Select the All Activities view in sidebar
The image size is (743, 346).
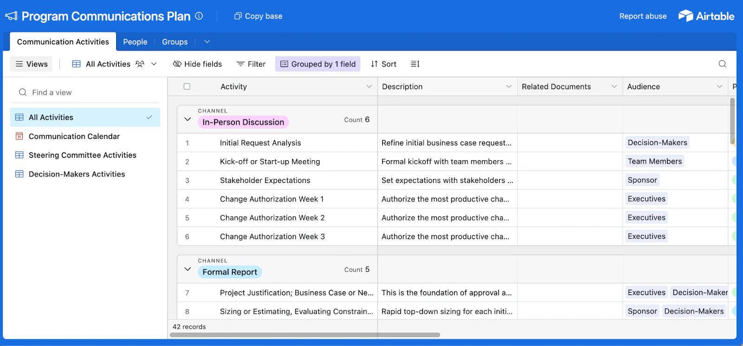tap(85, 117)
